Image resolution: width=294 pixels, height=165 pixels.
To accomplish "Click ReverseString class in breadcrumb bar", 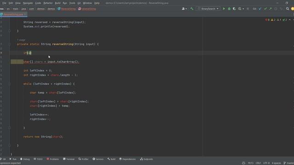I will [67, 9].
